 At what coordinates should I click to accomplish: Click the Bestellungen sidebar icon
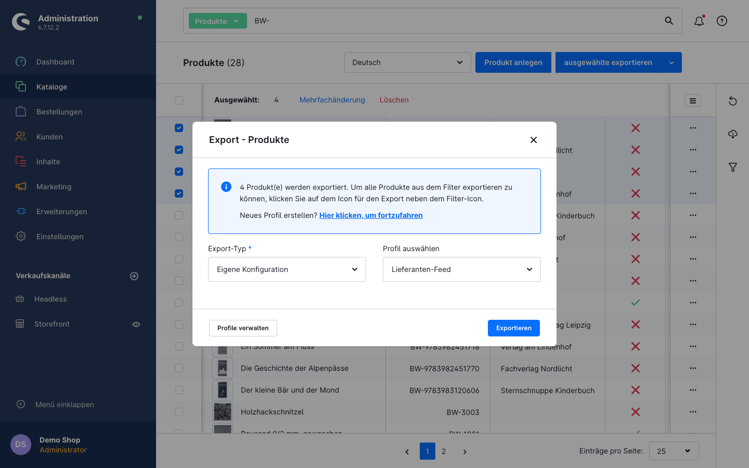click(x=21, y=112)
